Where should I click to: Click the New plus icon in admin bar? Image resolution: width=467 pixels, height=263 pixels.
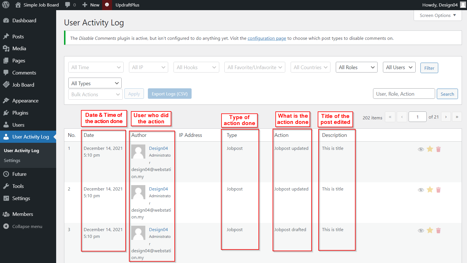coord(85,5)
